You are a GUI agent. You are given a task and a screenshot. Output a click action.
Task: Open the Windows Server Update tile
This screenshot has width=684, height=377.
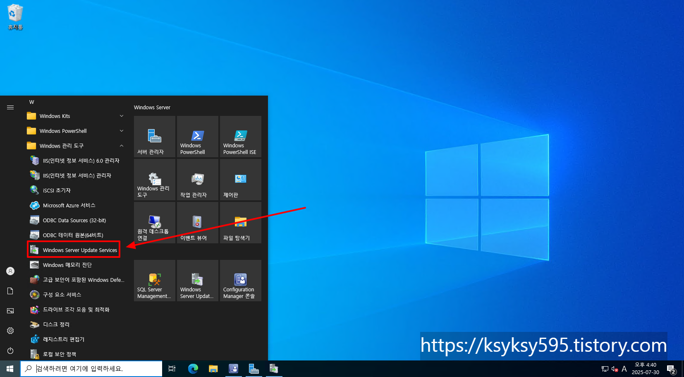pyautogui.click(x=198, y=281)
